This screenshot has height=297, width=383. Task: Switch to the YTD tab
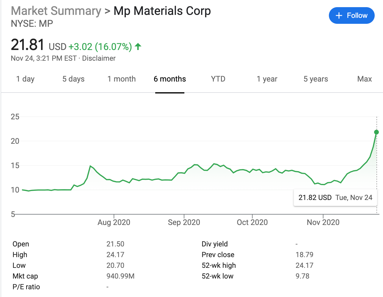pos(218,79)
